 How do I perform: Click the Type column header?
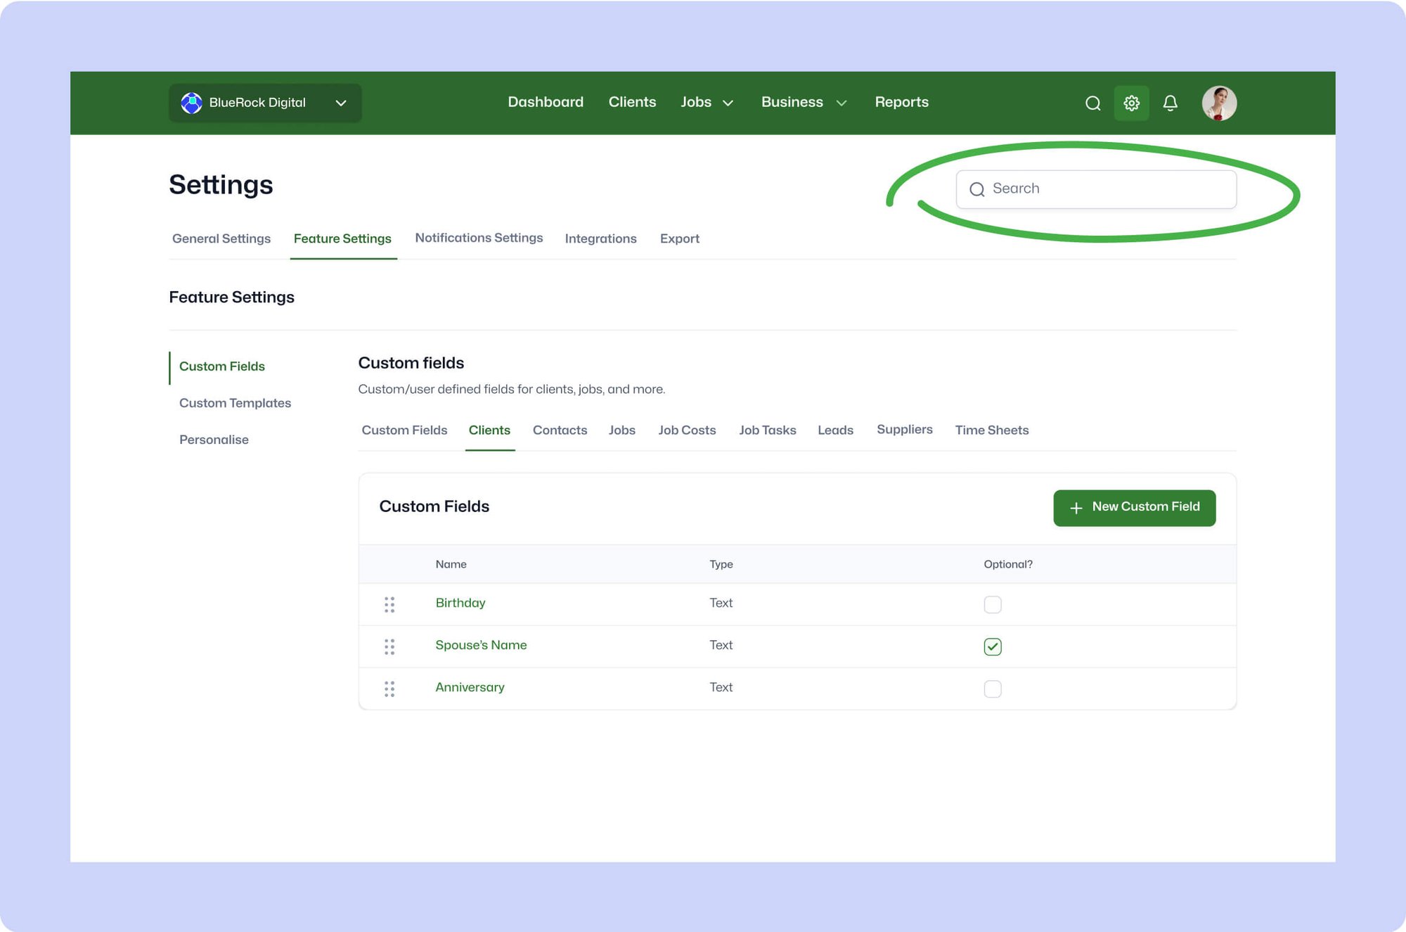coord(721,564)
